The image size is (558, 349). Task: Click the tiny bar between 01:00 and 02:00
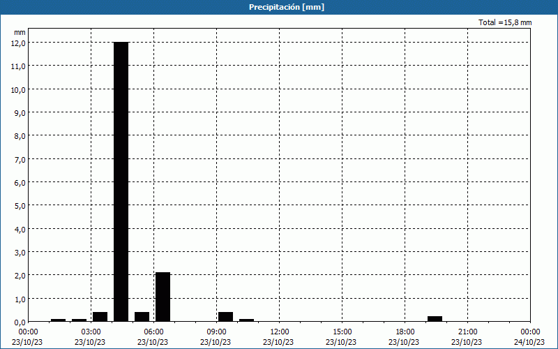pyautogui.click(x=58, y=320)
